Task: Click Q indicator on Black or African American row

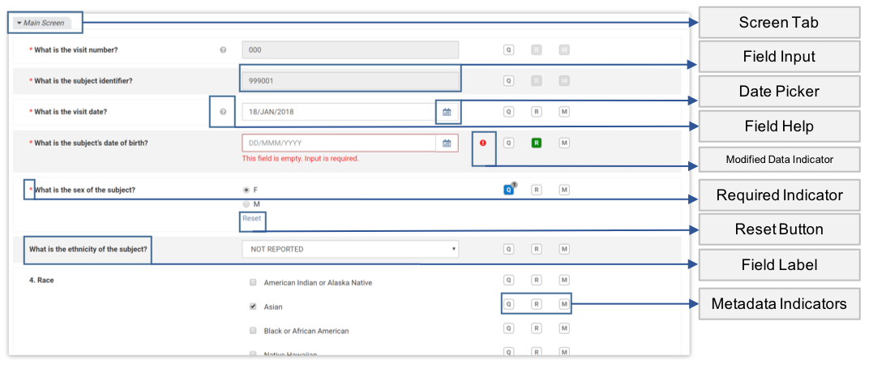Action: coord(508,328)
